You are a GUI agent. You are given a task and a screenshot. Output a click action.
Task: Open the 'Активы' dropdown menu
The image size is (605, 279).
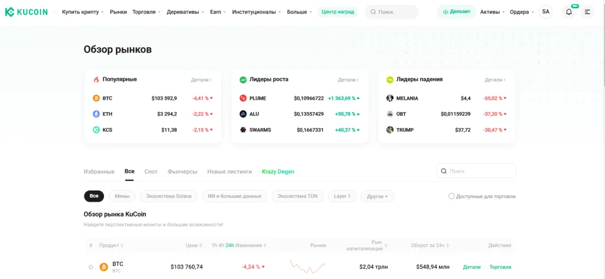pyautogui.click(x=492, y=12)
